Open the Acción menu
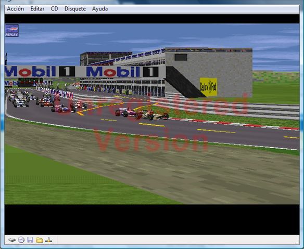 coord(16,9)
